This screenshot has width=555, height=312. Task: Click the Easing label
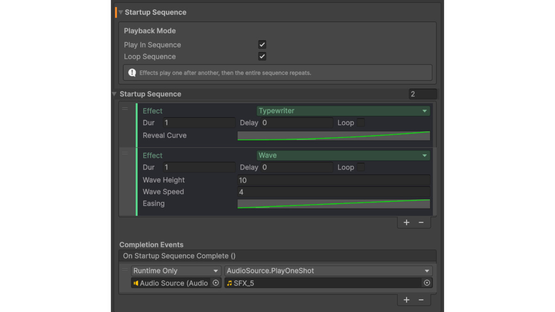[x=154, y=204]
